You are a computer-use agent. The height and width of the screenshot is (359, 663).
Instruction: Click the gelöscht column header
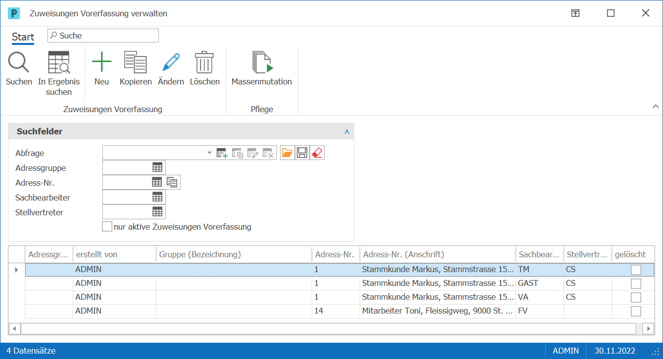pyautogui.click(x=633, y=254)
